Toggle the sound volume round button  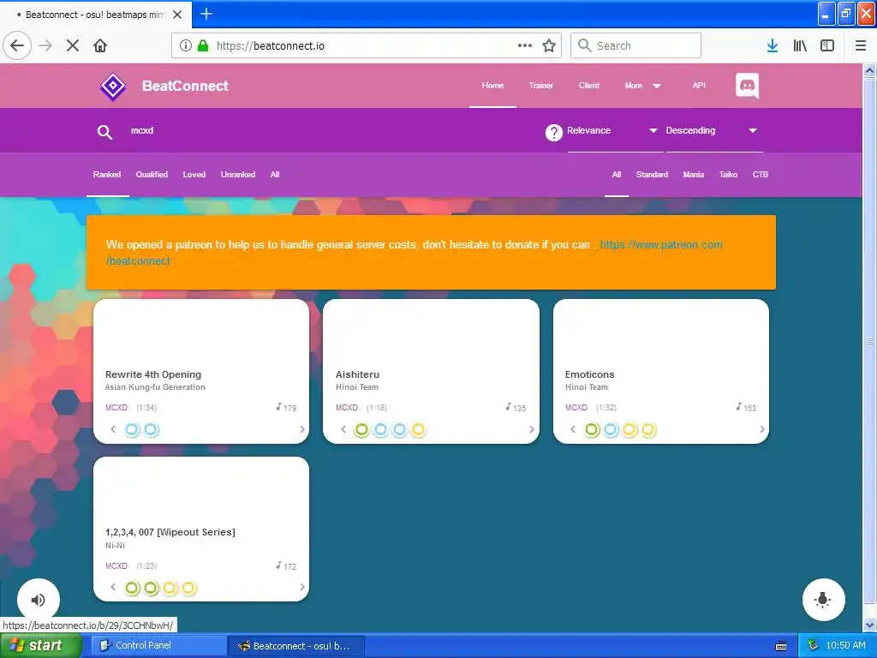(38, 600)
